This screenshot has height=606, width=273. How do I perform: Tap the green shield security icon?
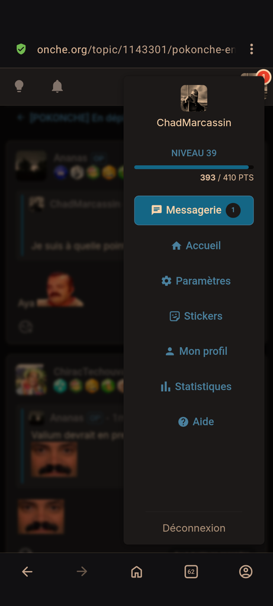coord(21,49)
